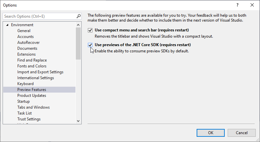Confirm with the OK button
Image resolution: width=260 pixels, height=142 pixels.
(x=211, y=133)
